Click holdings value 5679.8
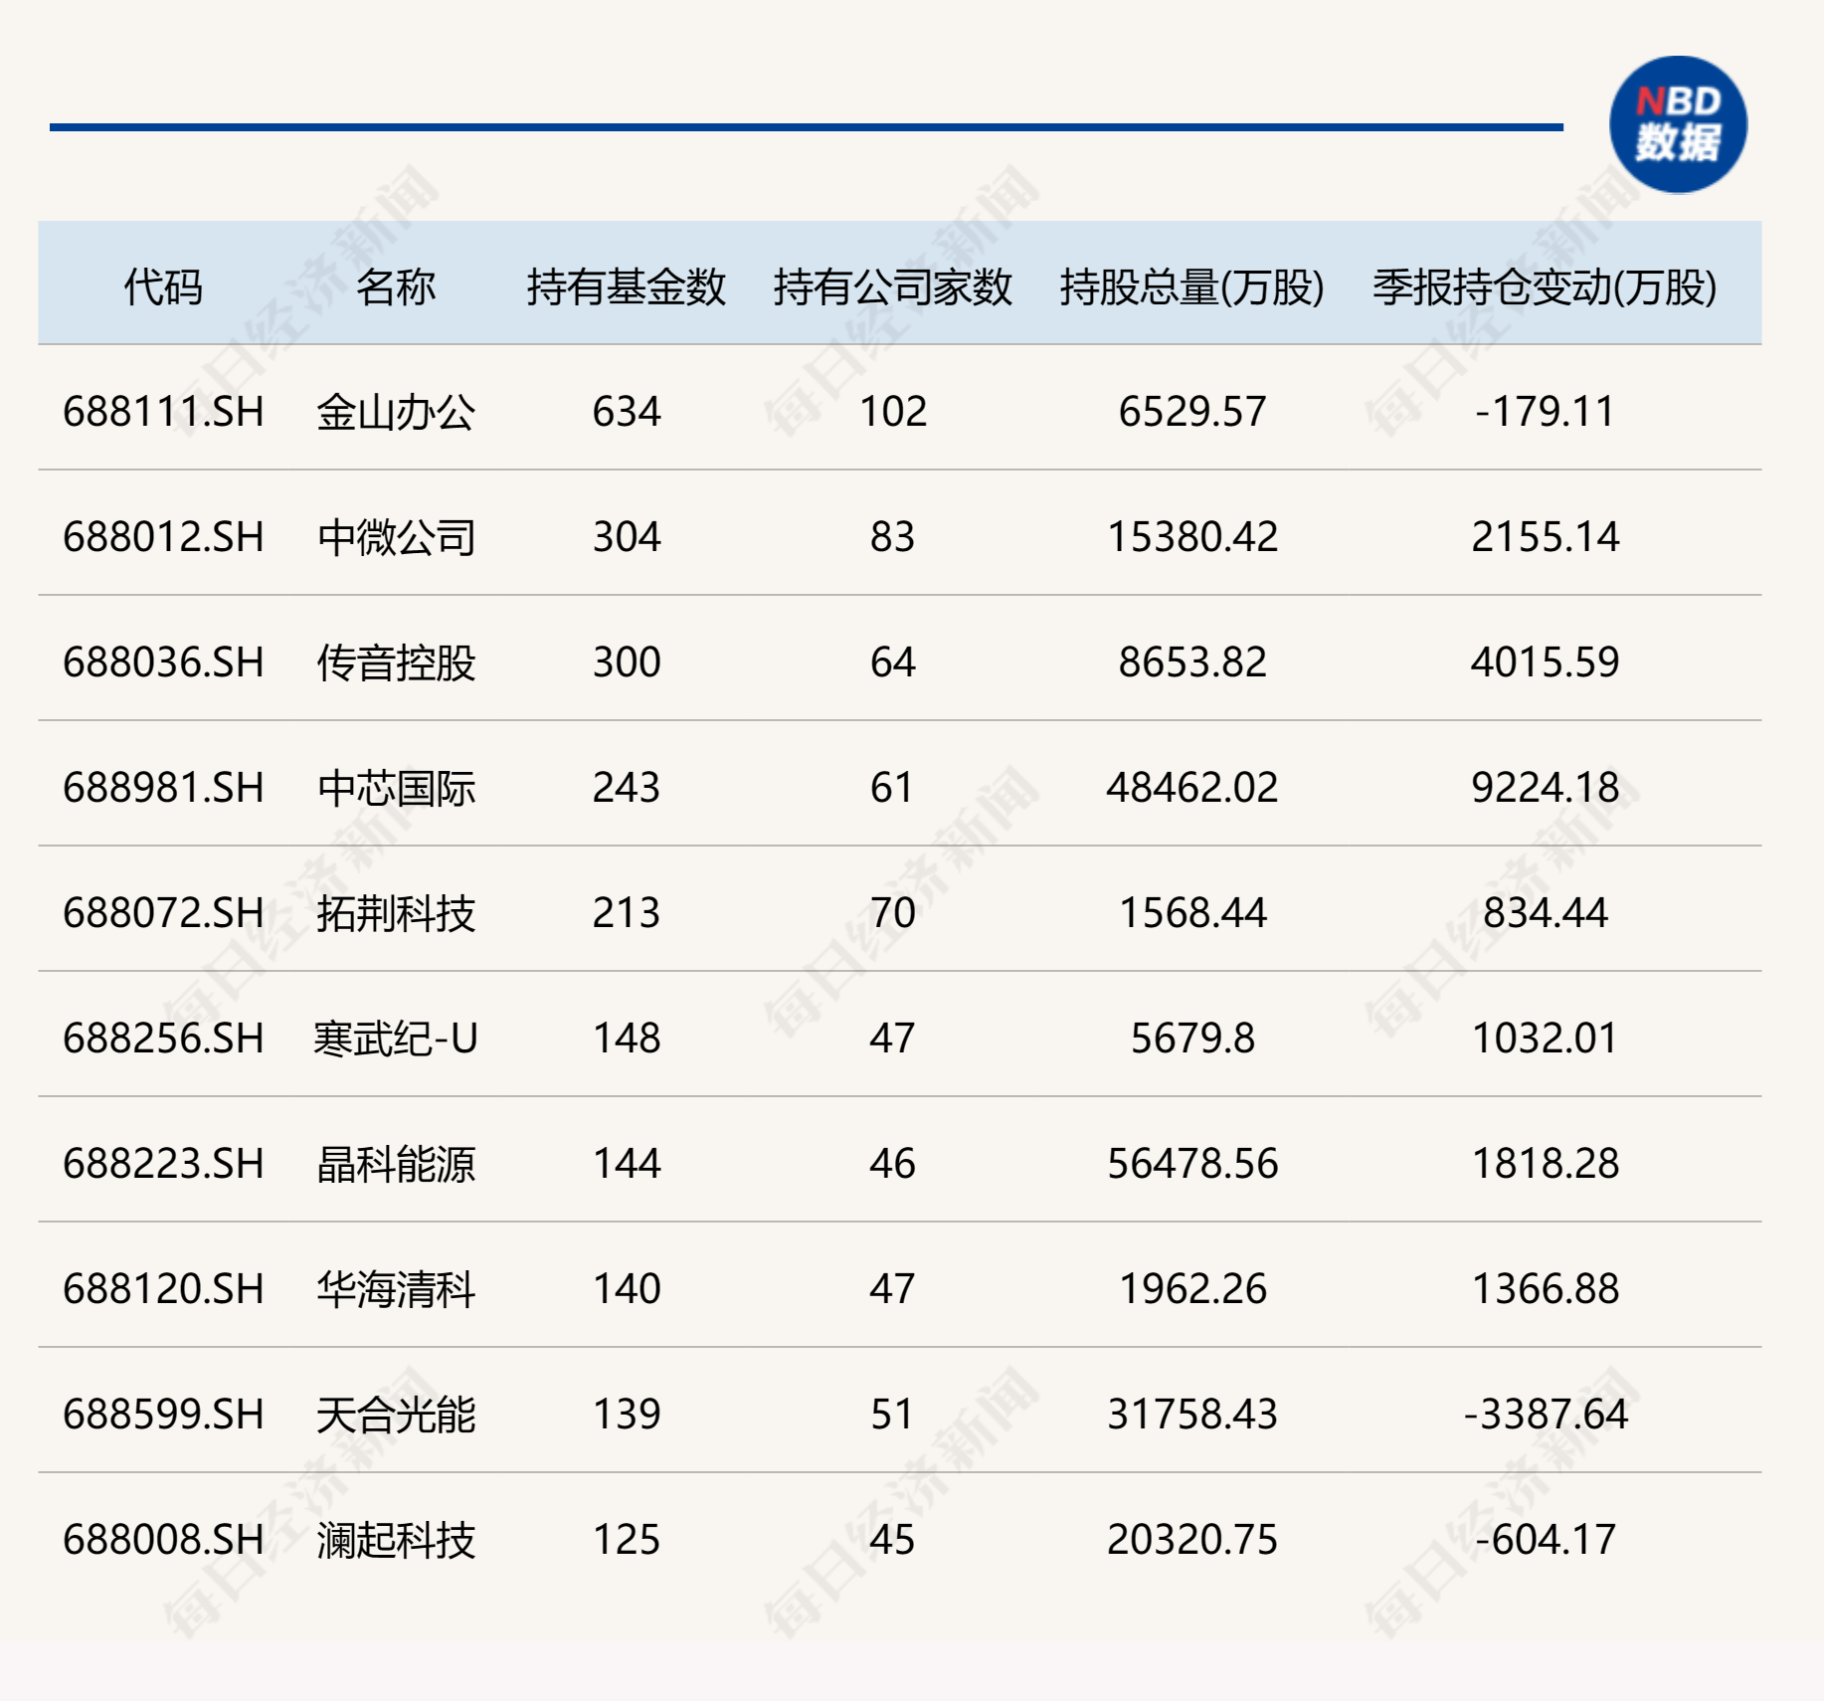Image resolution: width=1824 pixels, height=1701 pixels. (1192, 1039)
